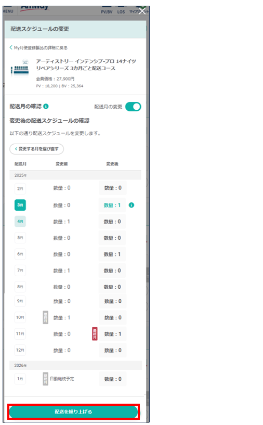Viewport: 263px width, 425px height.
Task: Select the 10月 month chip
Action: [20, 317]
